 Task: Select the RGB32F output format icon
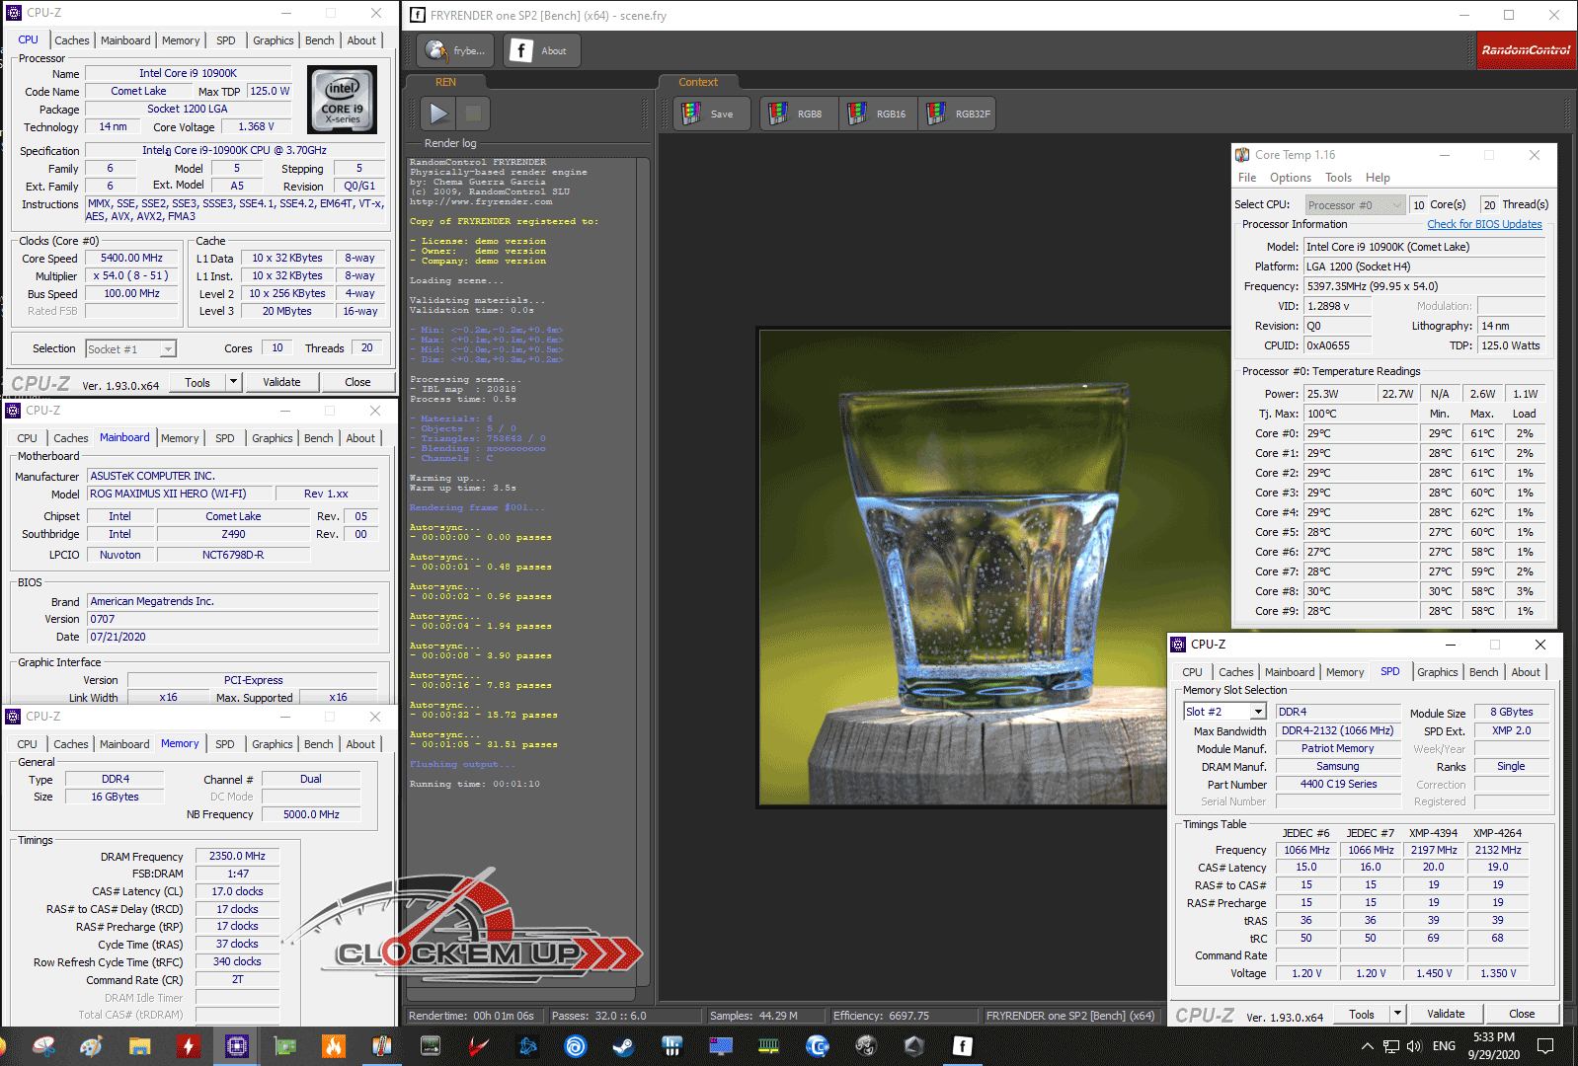click(x=957, y=114)
